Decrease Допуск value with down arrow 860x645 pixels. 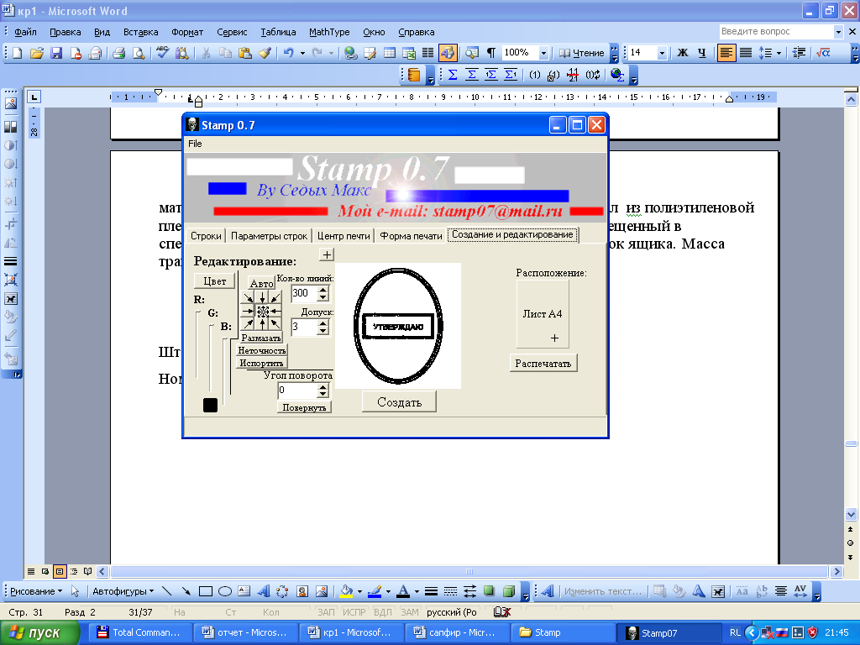(x=323, y=331)
